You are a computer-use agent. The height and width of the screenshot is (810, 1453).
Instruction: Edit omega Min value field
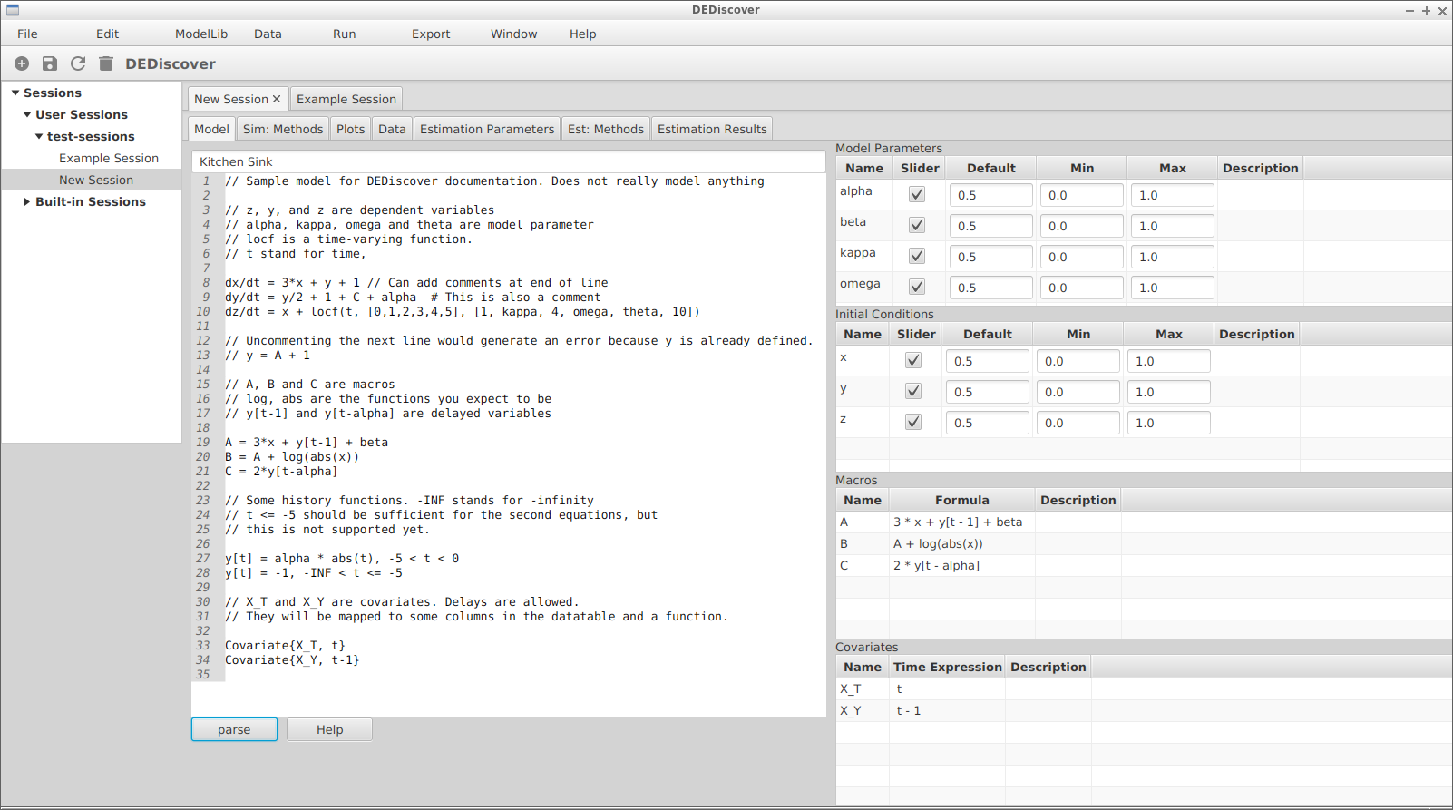(x=1081, y=288)
